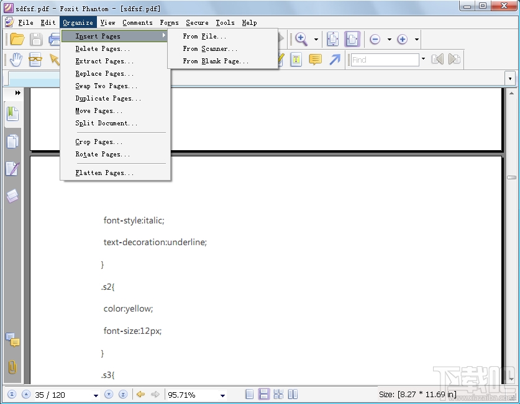Click the Save floppy disk icon
Image resolution: width=520 pixels, height=404 pixels.
pos(36,39)
